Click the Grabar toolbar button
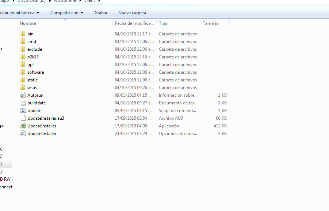The height and width of the screenshot is (211, 329). point(101,13)
